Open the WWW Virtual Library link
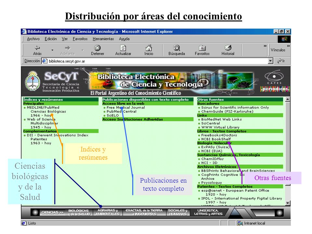The width and height of the screenshot is (312, 234). coord(220,127)
